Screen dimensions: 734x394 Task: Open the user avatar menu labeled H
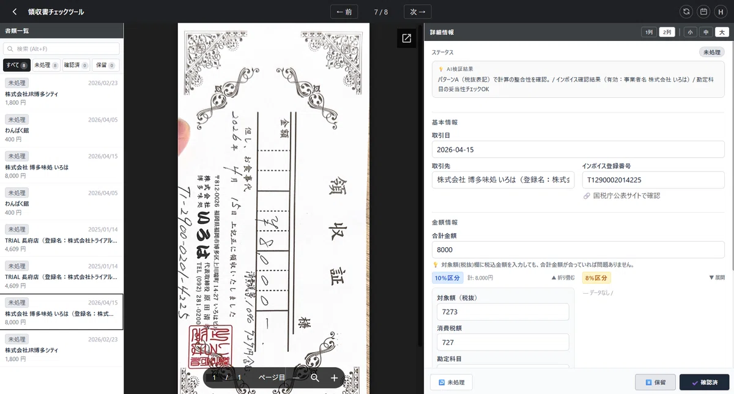pyautogui.click(x=721, y=12)
